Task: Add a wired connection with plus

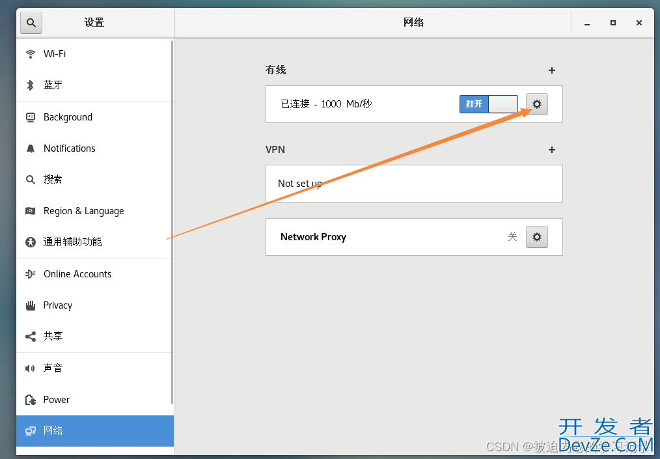Action: pyautogui.click(x=552, y=70)
